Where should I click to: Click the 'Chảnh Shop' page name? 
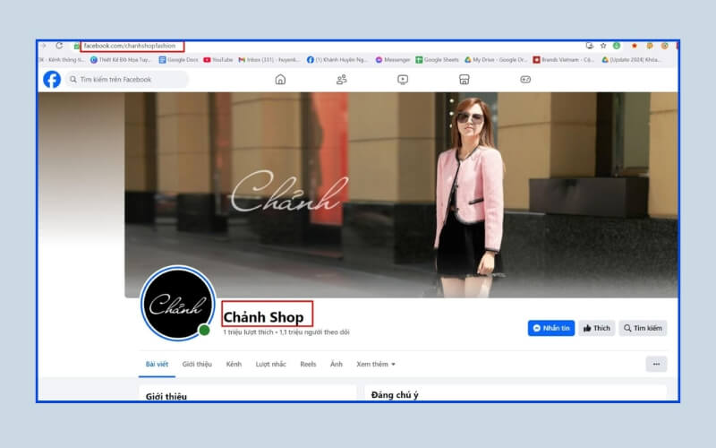pos(263,317)
